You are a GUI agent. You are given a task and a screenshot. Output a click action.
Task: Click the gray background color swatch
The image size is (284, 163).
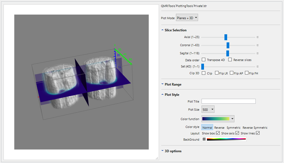(x=204, y=139)
